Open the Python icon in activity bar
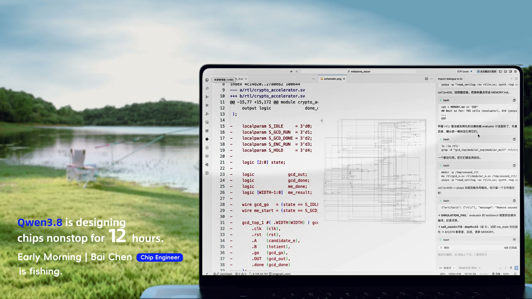Image resolution: width=532 pixels, height=299 pixels. (x=207, y=139)
